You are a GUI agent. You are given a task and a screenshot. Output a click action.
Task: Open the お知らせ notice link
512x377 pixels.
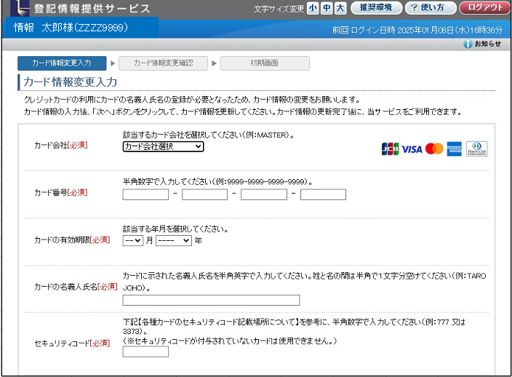click(x=487, y=44)
